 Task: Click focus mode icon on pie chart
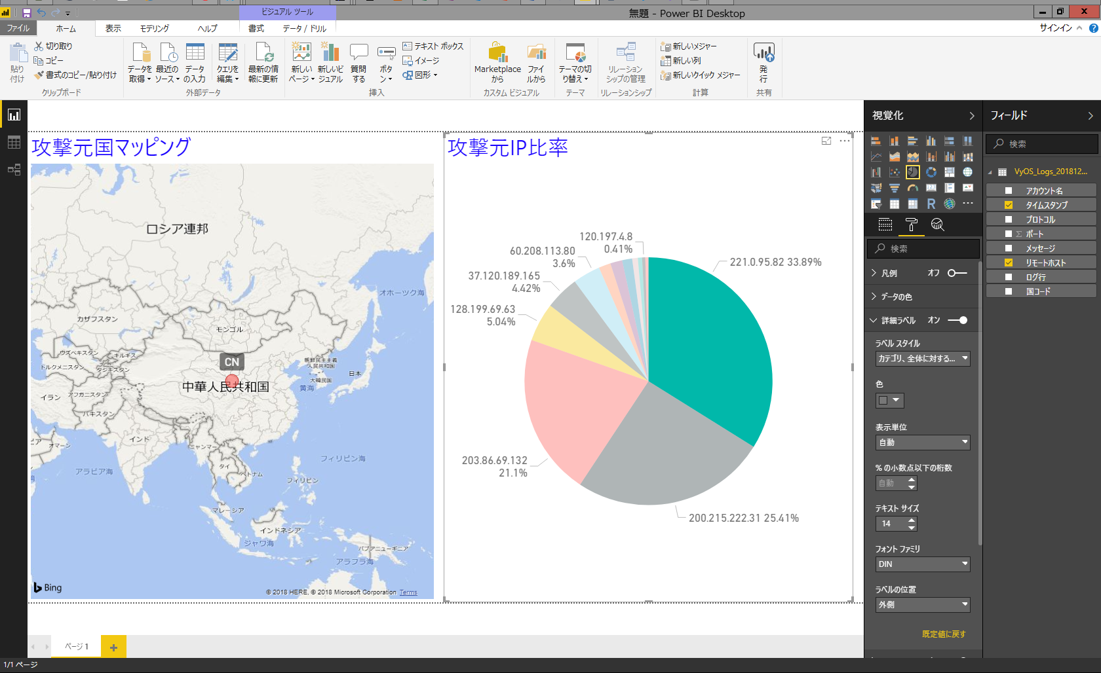(826, 141)
